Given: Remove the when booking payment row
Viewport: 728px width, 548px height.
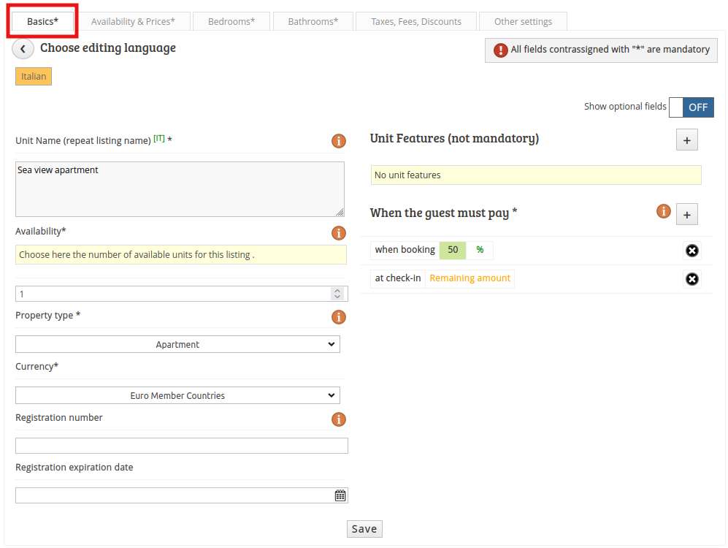Looking at the screenshot, I should (x=691, y=251).
